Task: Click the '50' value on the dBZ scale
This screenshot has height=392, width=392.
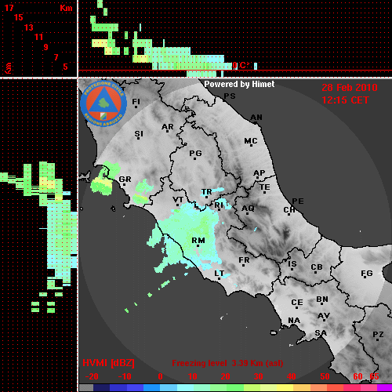Action: point(325,376)
